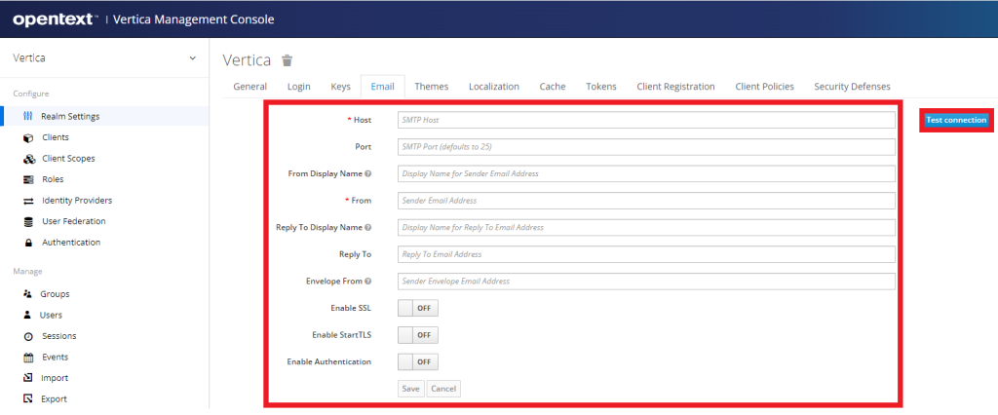The width and height of the screenshot is (998, 415).
Task: Enable the Authentication toggle switch
Action: [x=418, y=361]
